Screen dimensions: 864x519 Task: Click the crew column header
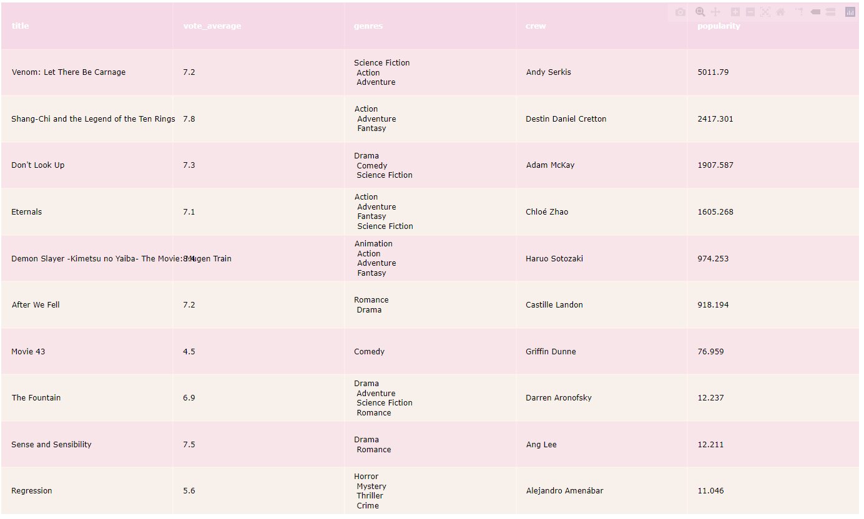tap(536, 26)
